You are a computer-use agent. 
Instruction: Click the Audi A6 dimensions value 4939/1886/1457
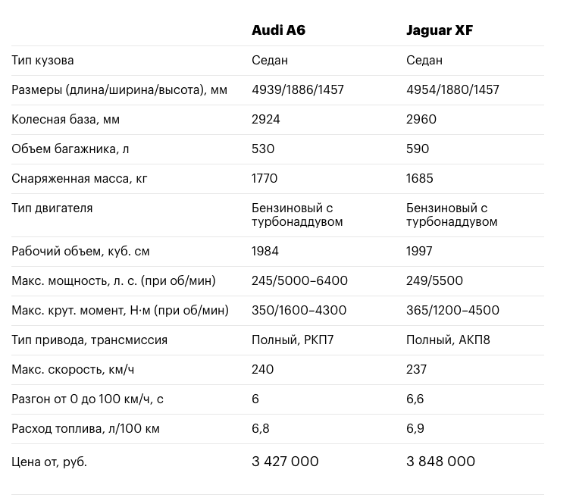[x=298, y=90]
